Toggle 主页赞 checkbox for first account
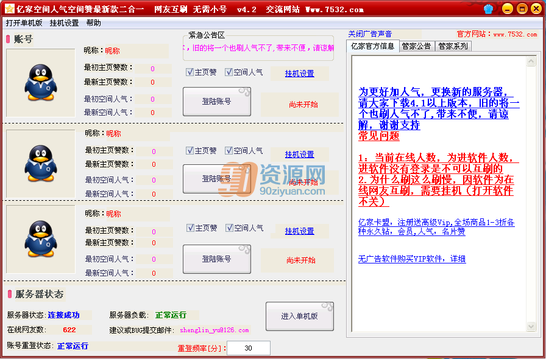The width and height of the screenshot is (546, 359). point(190,72)
